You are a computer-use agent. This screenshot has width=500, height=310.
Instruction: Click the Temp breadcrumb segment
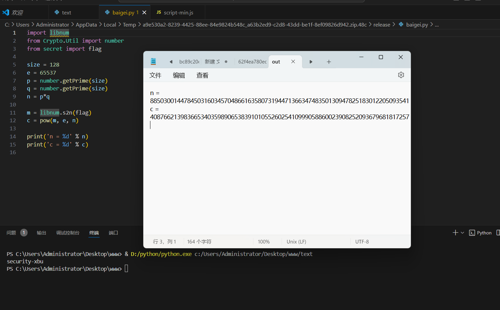[129, 25]
